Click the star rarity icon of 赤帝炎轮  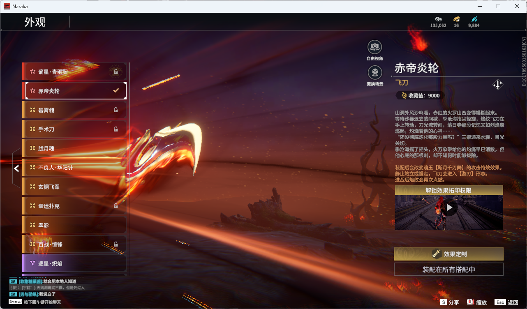[32, 91]
